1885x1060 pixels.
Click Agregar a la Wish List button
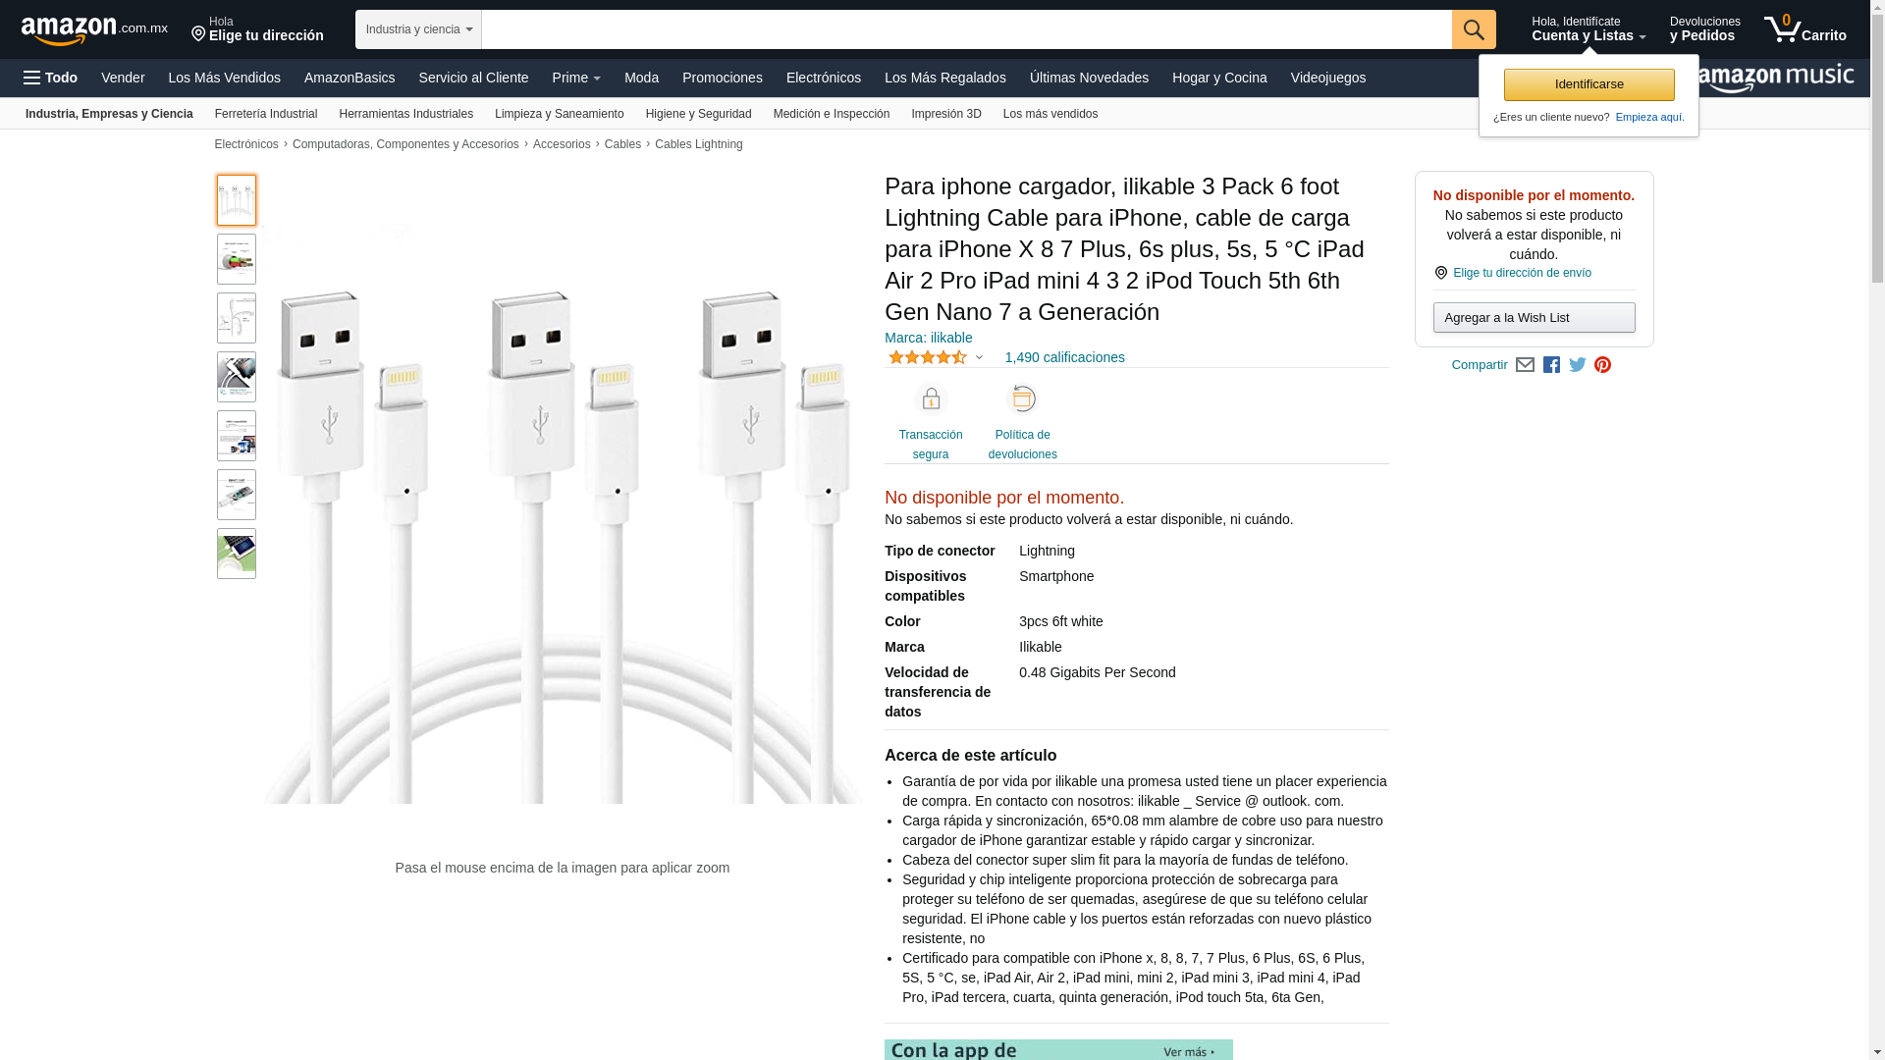(1535, 317)
